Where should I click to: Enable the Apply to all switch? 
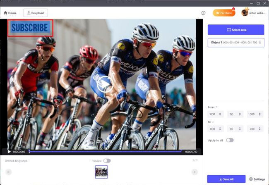coord(229,140)
